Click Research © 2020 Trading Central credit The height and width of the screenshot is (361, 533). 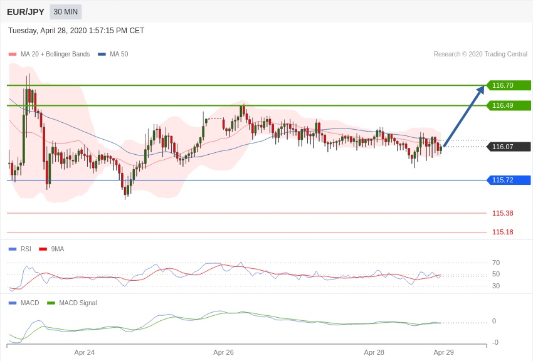click(480, 54)
